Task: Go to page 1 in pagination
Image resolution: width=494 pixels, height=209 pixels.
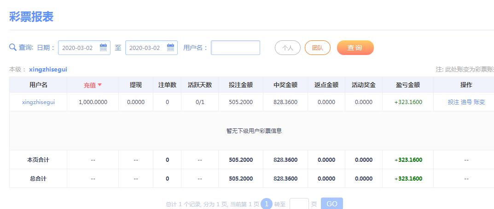Action: click(x=267, y=204)
